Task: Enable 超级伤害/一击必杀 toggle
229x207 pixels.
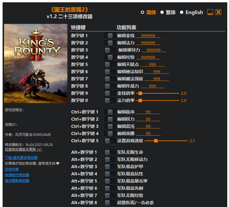Action: click(110, 203)
